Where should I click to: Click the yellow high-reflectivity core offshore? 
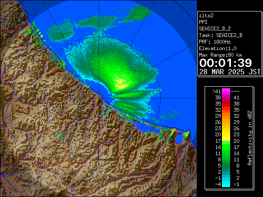pyautogui.click(x=122, y=84)
